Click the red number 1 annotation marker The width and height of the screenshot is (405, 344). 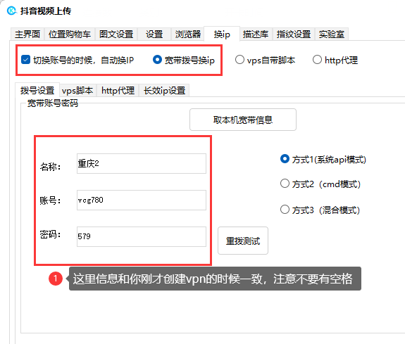pyautogui.click(x=56, y=279)
